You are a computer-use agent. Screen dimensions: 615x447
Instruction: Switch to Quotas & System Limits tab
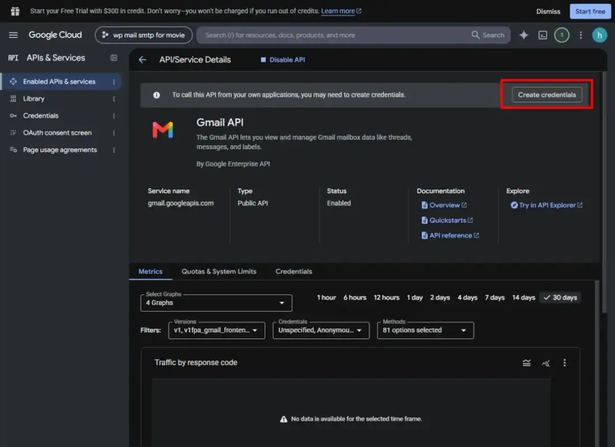pos(219,272)
